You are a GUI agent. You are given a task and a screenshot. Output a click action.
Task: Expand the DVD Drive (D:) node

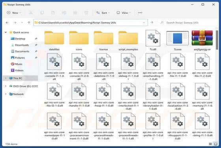pos(6,86)
